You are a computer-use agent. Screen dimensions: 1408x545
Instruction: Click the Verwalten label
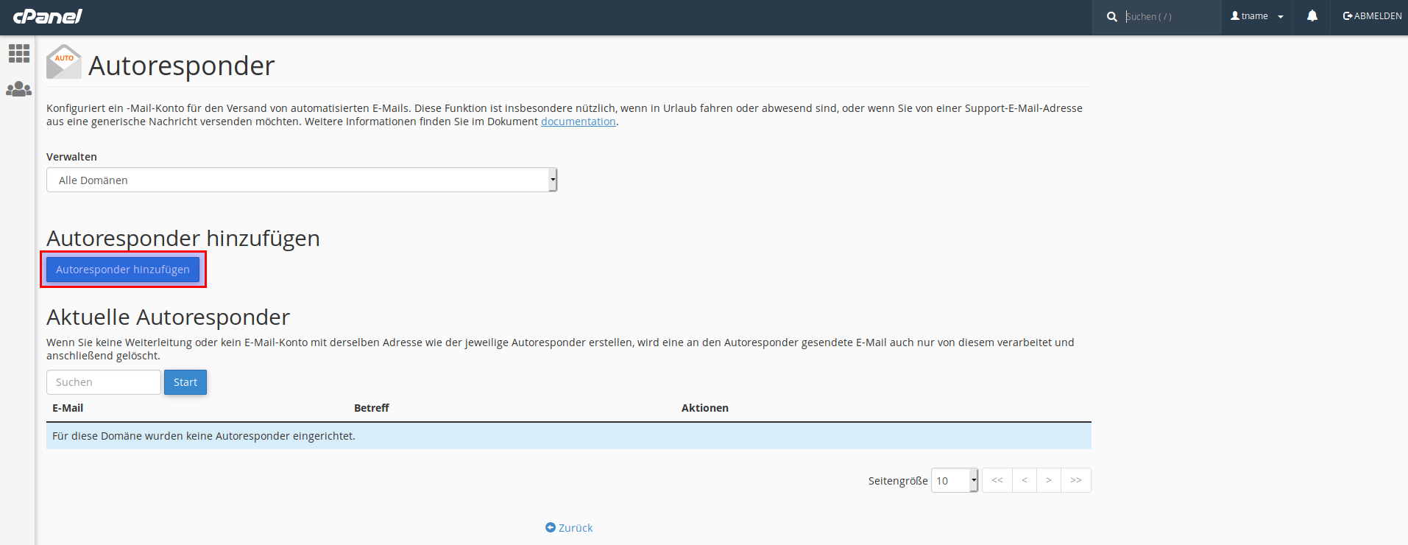tap(71, 157)
